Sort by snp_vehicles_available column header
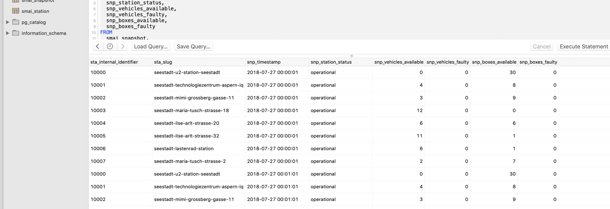610x209 pixels. [399, 62]
